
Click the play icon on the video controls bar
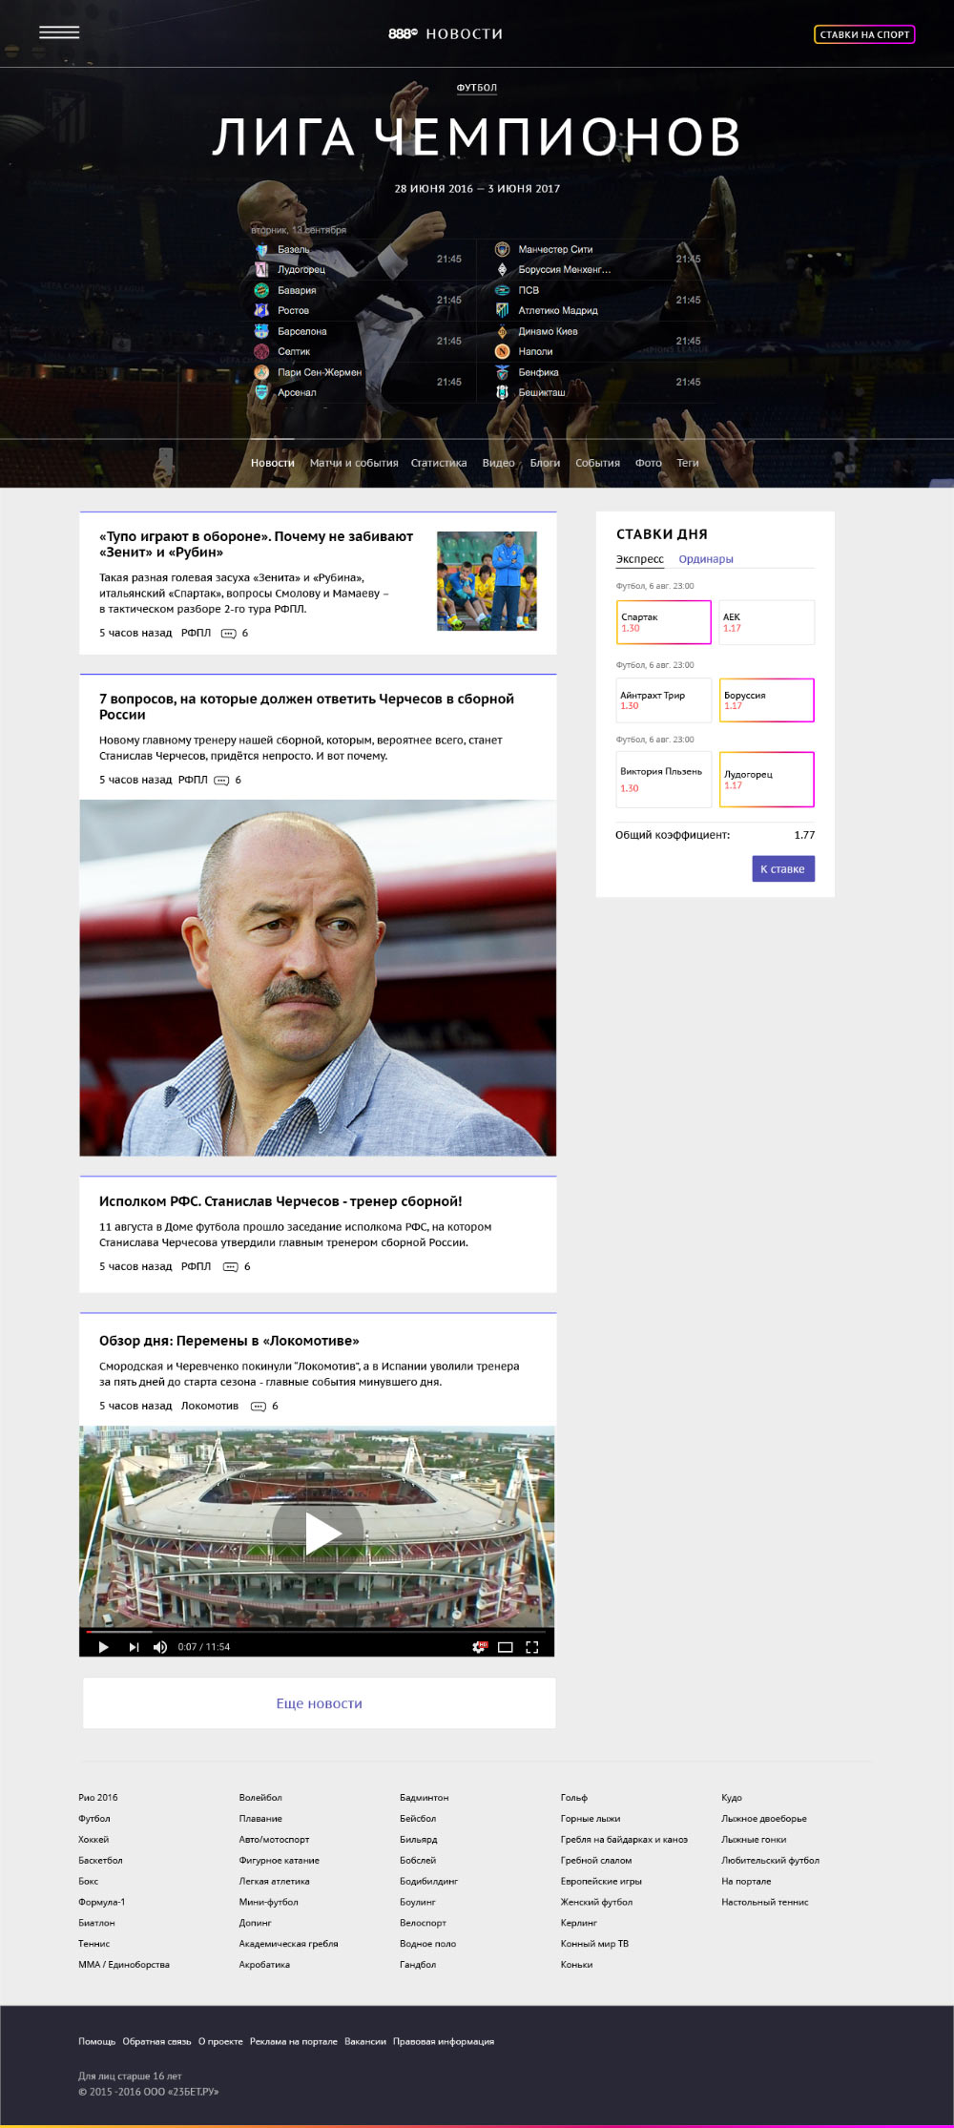[x=103, y=1646]
